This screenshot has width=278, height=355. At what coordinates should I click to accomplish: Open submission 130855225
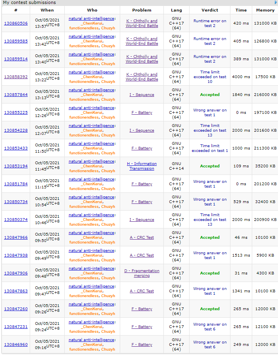tap(16, 113)
